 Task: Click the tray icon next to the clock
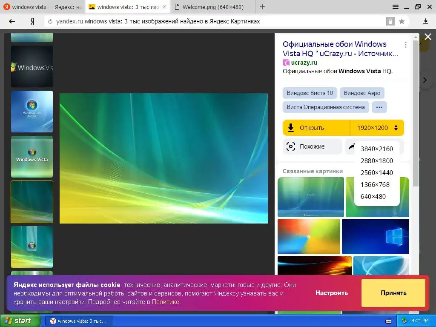[x=404, y=321]
